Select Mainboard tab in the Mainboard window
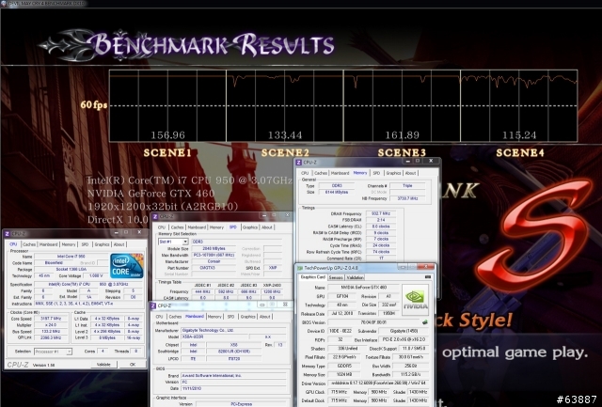 (195, 317)
